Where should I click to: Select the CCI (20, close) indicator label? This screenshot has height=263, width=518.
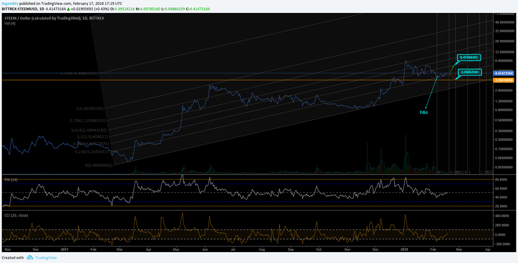(16, 215)
